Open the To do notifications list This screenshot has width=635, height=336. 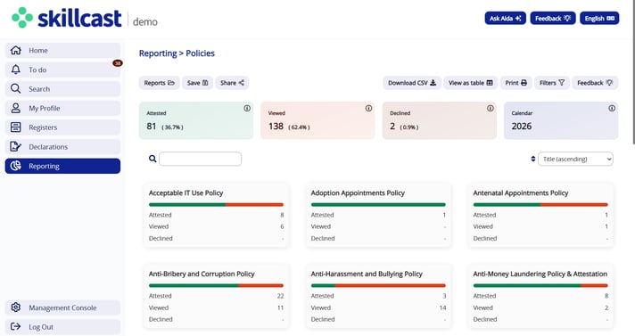[62, 70]
